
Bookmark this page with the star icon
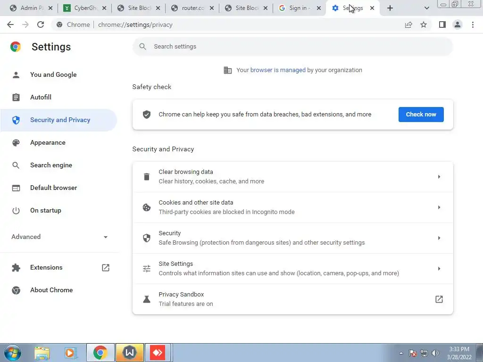click(424, 25)
